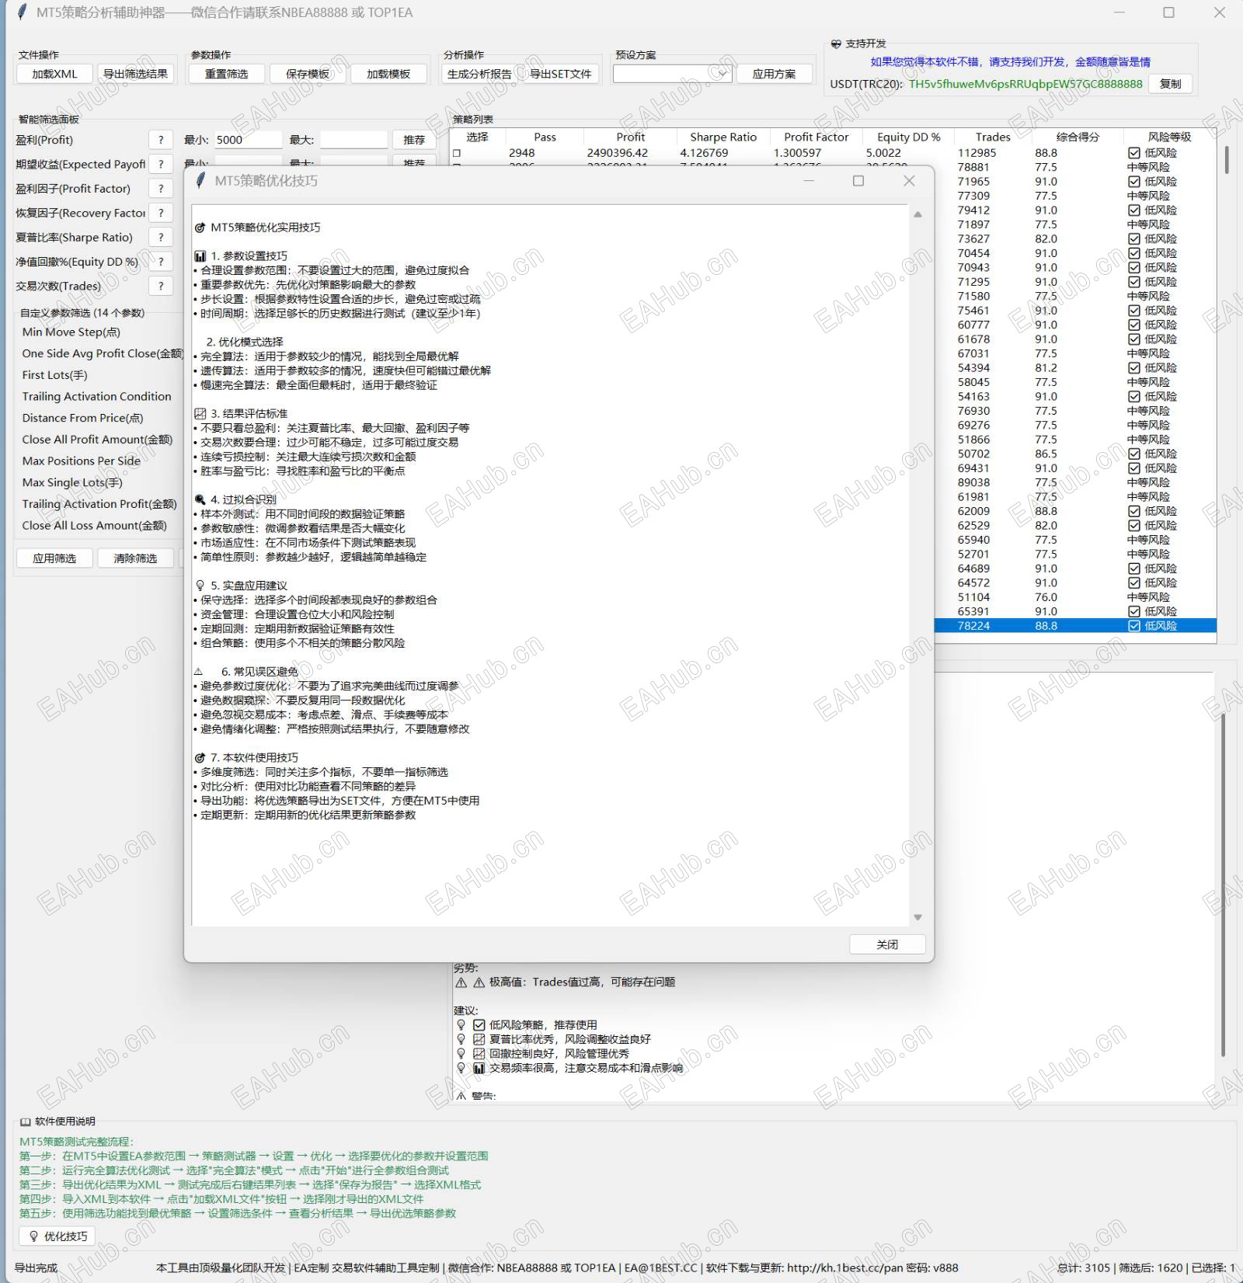Show help for 盈利因子(Profit Factor)
This screenshot has width=1243, height=1283.
coord(160,189)
